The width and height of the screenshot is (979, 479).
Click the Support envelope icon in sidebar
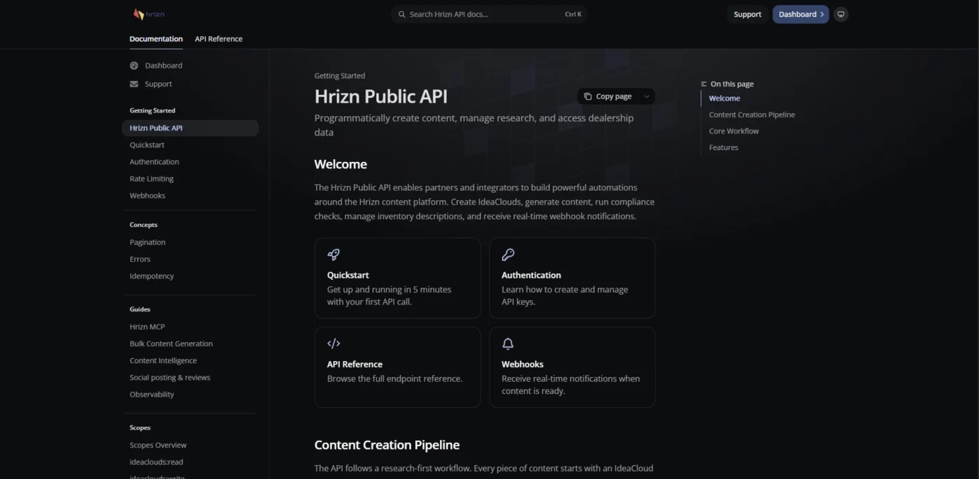[x=134, y=84]
